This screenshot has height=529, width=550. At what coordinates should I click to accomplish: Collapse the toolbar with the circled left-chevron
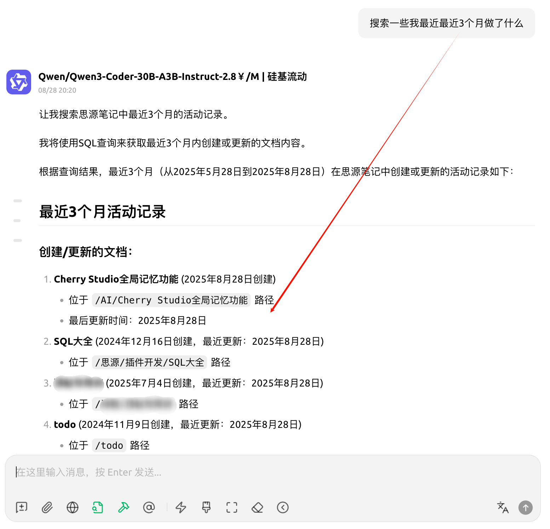point(283,507)
